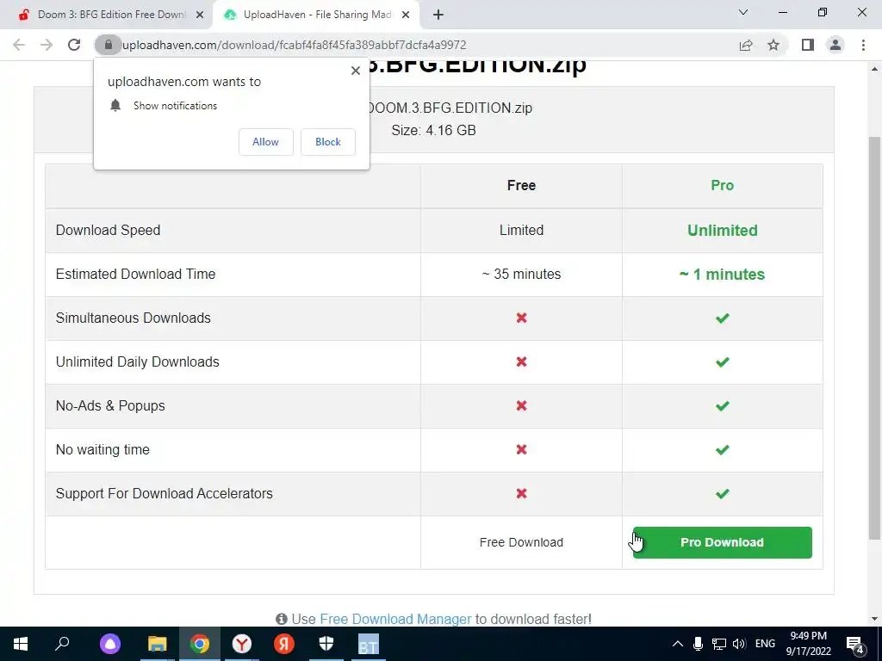The width and height of the screenshot is (882, 661).
Task: Click green check for Unlimited Daily Downloads
Action: tap(723, 362)
